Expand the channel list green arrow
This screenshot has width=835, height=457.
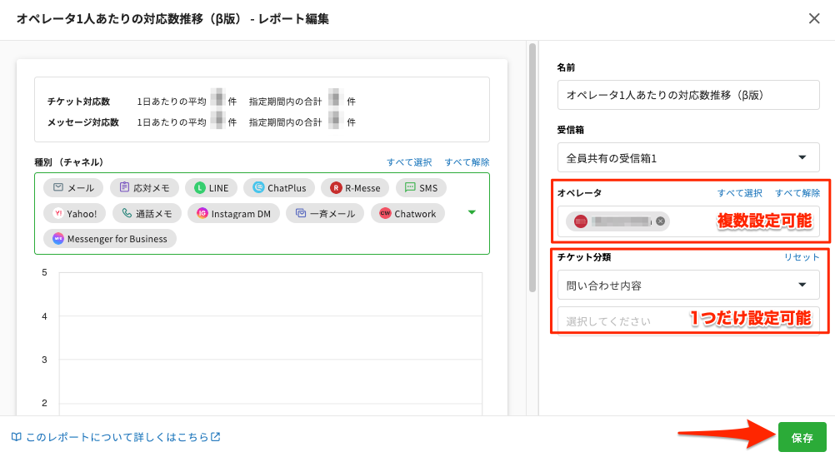click(x=472, y=213)
